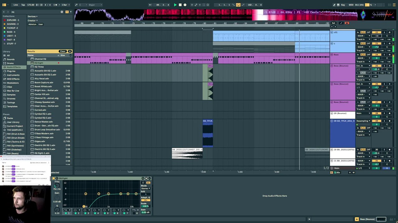Select EXPLORE - 1 collection
Image resolution: width=398 pixels, height=223 pixels.
pos(13,20)
